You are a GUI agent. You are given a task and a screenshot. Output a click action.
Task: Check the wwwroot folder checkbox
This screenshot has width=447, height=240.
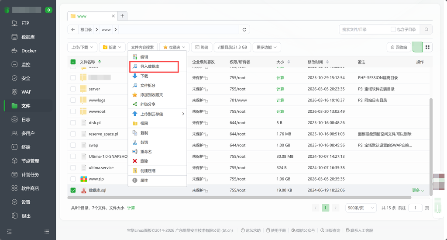click(73, 111)
